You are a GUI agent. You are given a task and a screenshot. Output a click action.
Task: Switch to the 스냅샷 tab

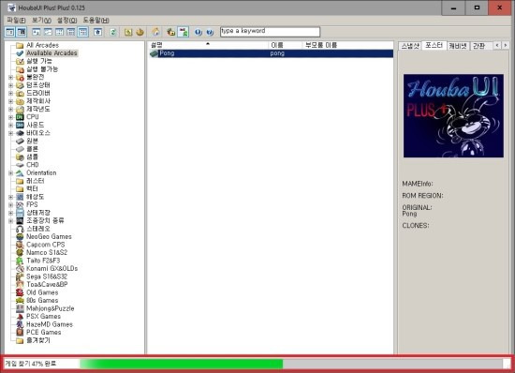pos(410,46)
